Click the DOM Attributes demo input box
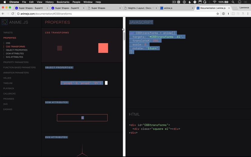Viewport: 251px width, 157px height. tap(82, 118)
